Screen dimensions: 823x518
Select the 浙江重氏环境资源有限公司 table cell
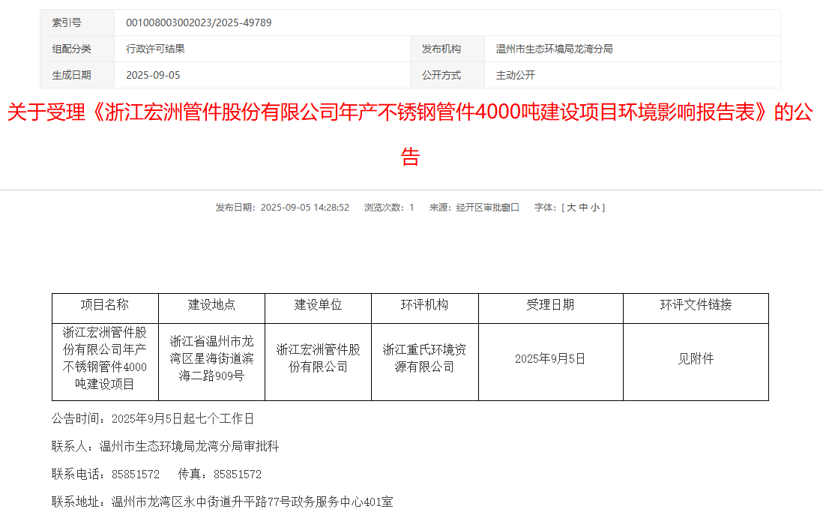click(424, 358)
